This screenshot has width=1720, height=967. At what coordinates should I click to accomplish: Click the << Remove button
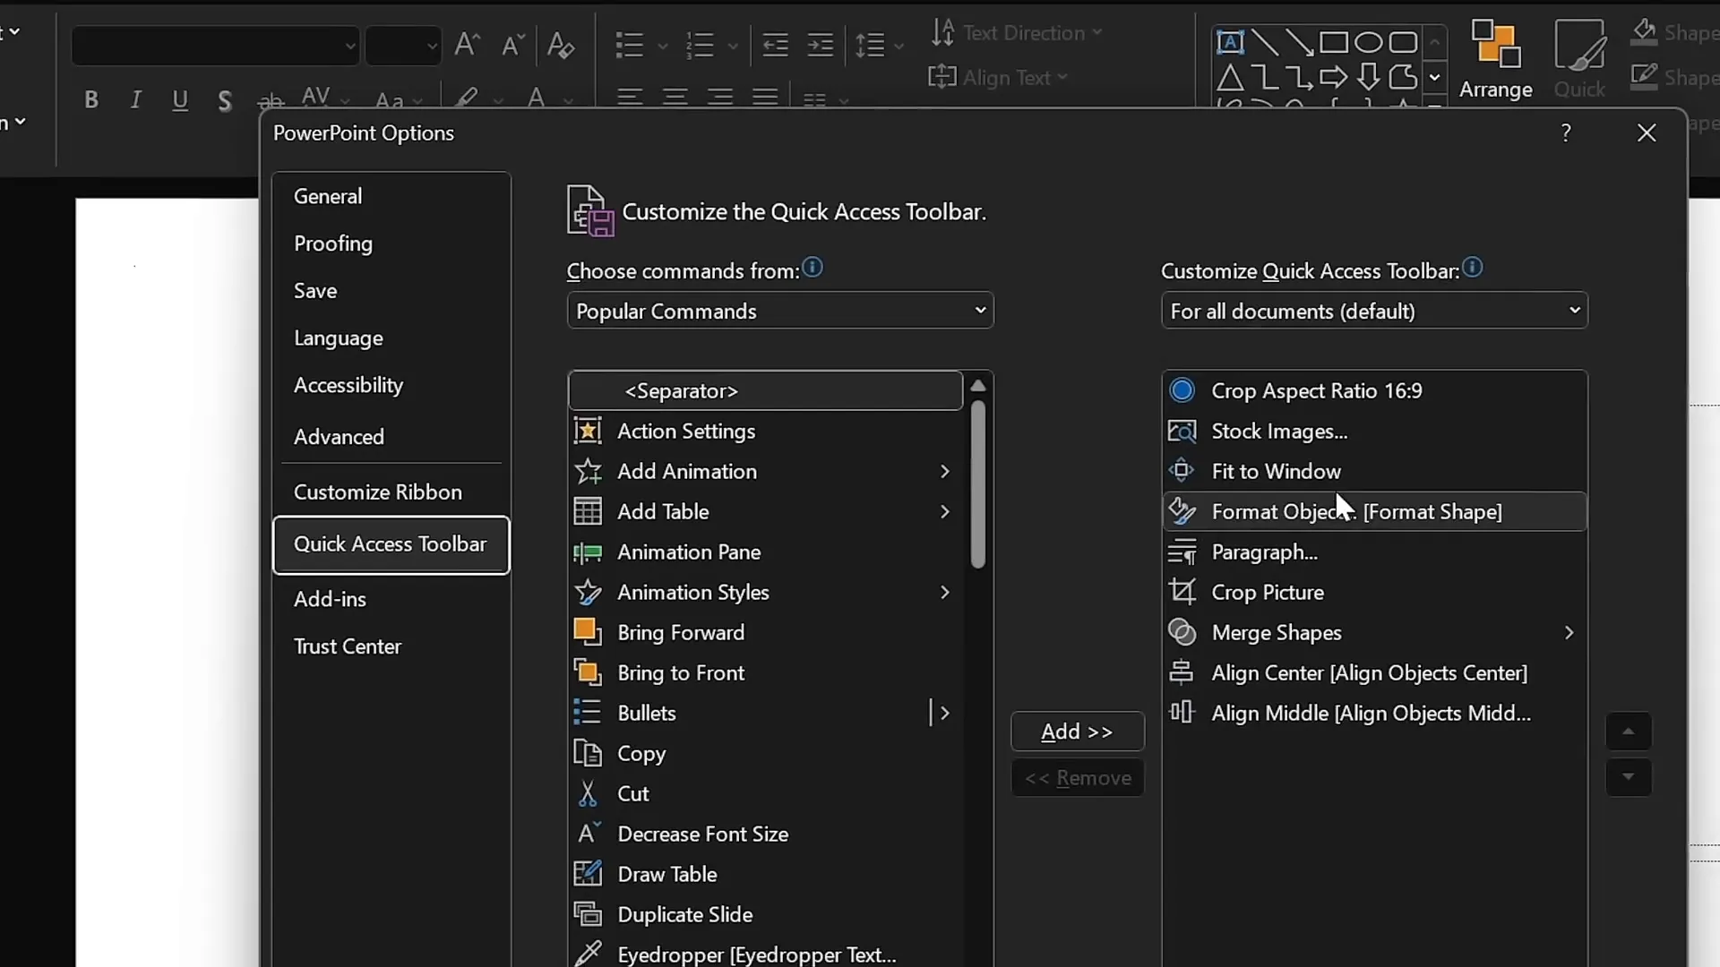[1077, 778]
